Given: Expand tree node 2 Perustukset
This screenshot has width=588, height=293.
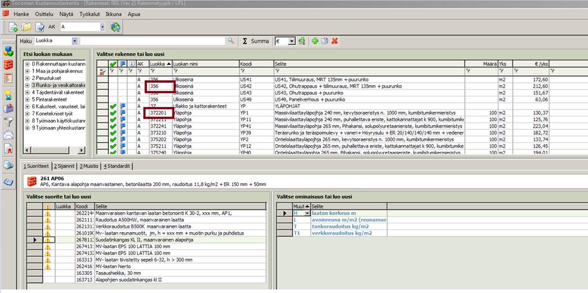Looking at the screenshot, I should 27,78.
